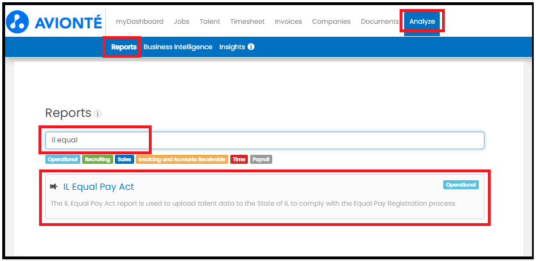
Task: Open the Invoices menu
Action: [289, 21]
